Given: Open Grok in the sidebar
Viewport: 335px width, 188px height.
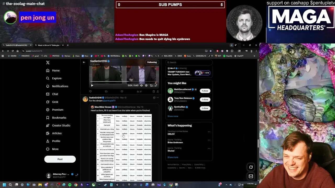Looking at the screenshot, I should tap(52, 102).
